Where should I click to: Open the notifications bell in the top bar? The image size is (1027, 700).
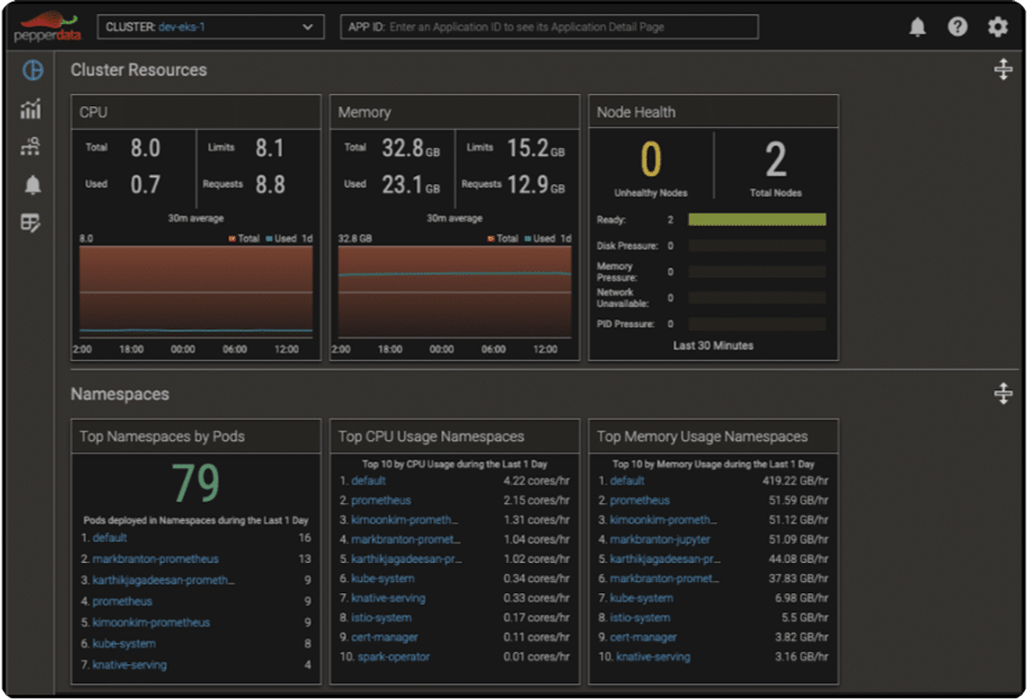917,27
